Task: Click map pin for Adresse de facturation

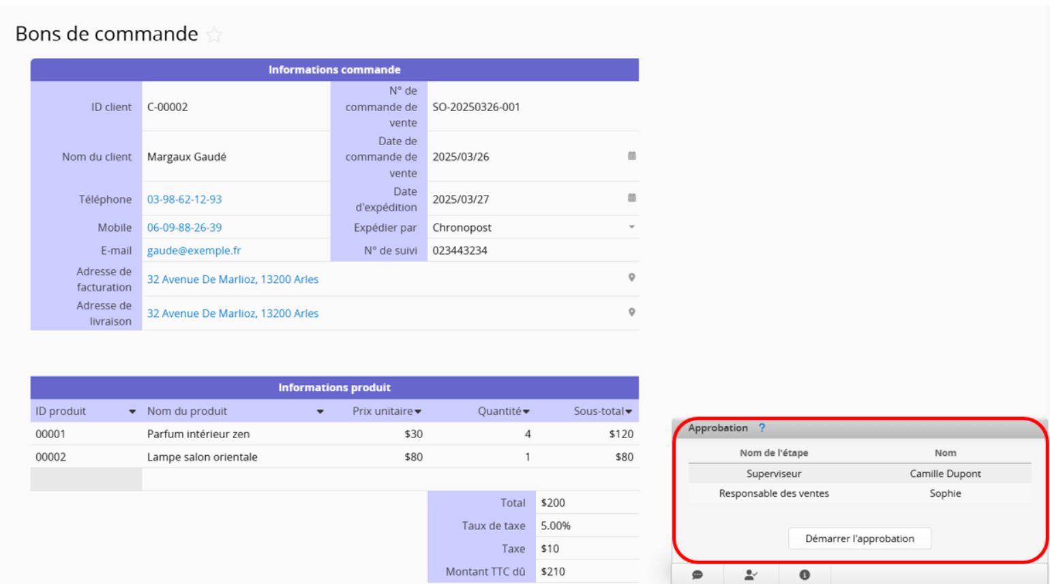Action: [x=631, y=278]
